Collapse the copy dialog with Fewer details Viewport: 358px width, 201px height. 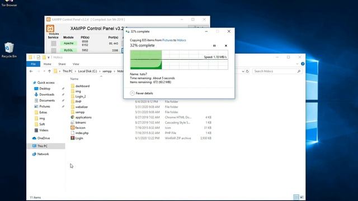(x=142, y=93)
